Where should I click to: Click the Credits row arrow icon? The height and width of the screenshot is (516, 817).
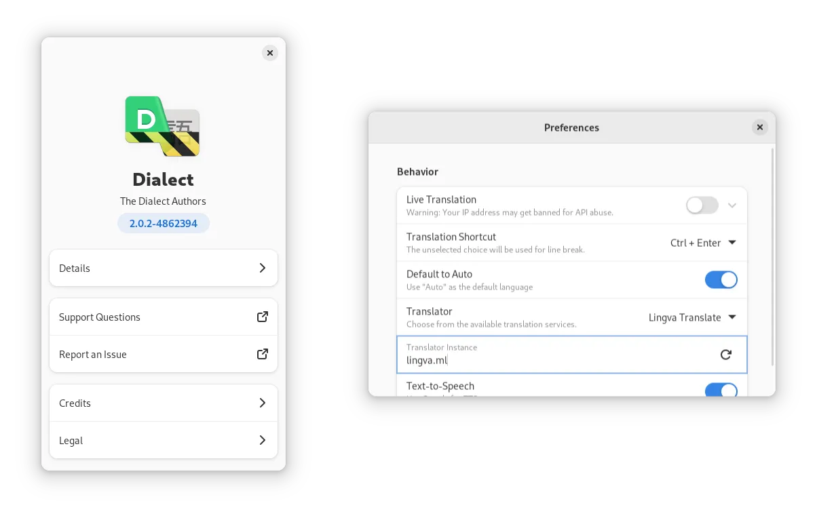click(263, 403)
